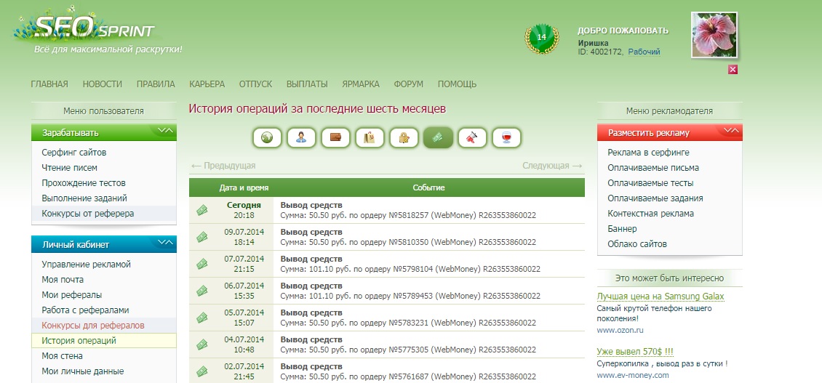Click the Рабочий status link

pos(644,52)
